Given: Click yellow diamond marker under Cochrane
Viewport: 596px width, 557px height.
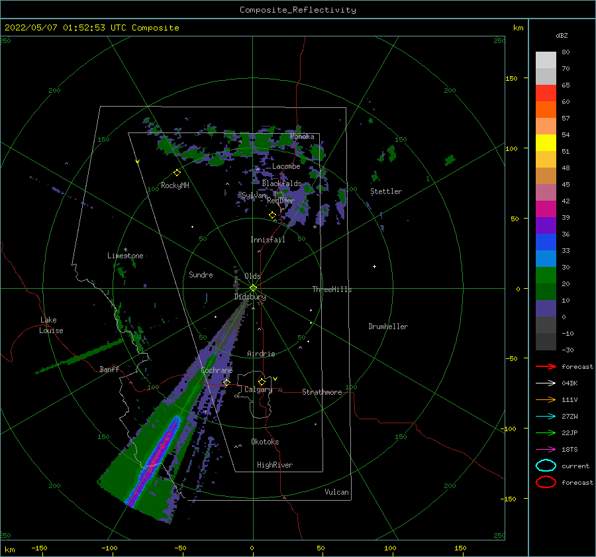Looking at the screenshot, I should 226,382.
